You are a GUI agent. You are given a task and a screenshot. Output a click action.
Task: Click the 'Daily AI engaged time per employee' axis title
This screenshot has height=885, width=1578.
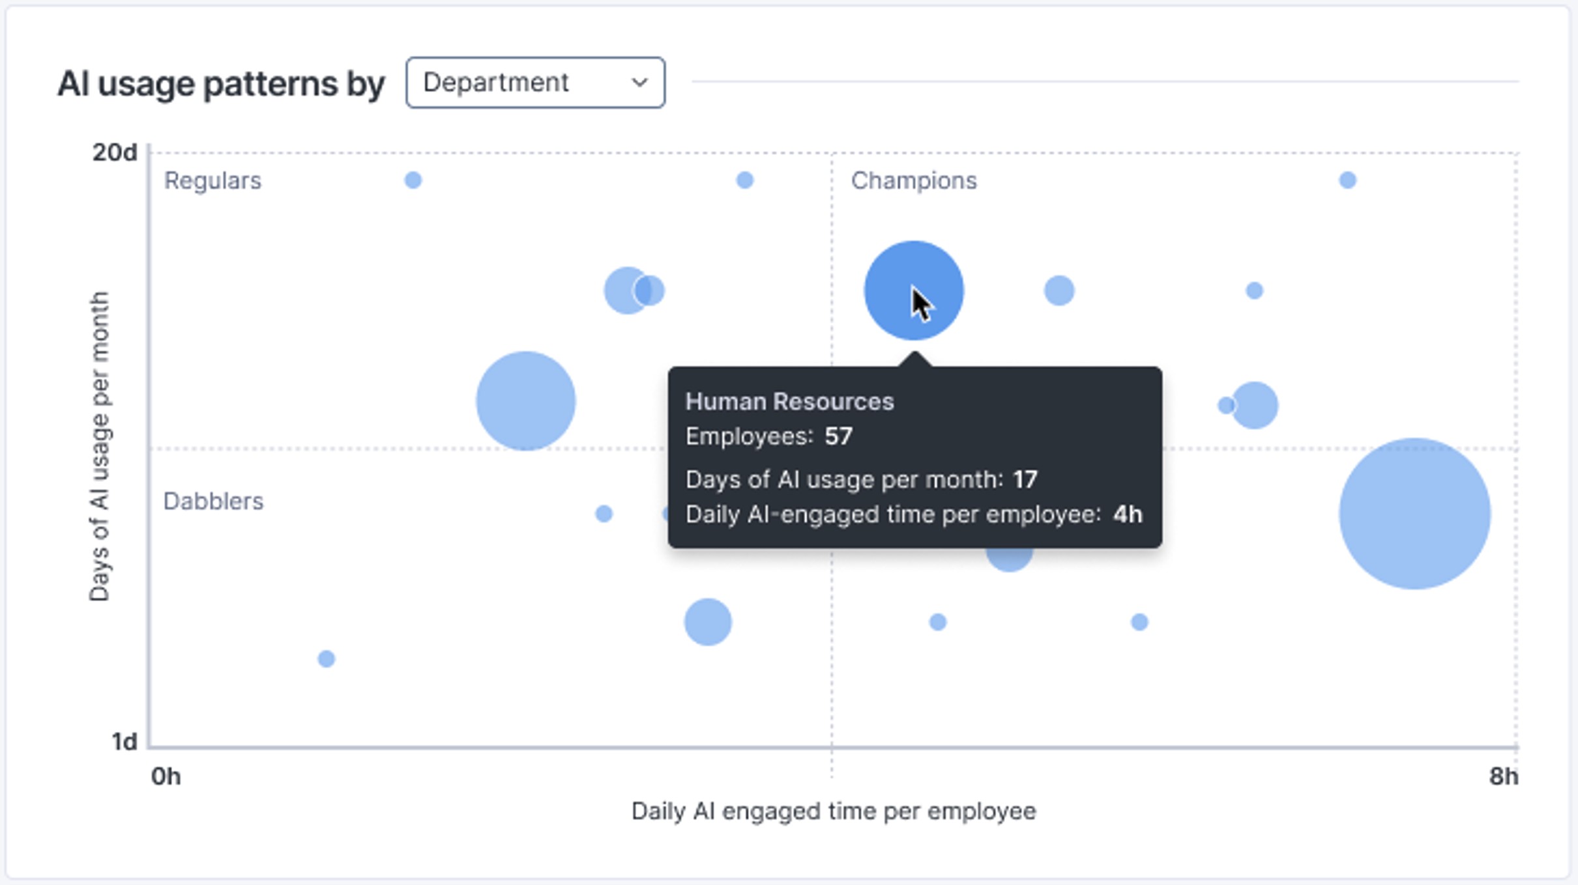[x=834, y=811]
